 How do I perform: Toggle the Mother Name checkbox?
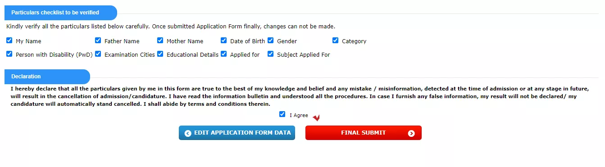coord(160,41)
